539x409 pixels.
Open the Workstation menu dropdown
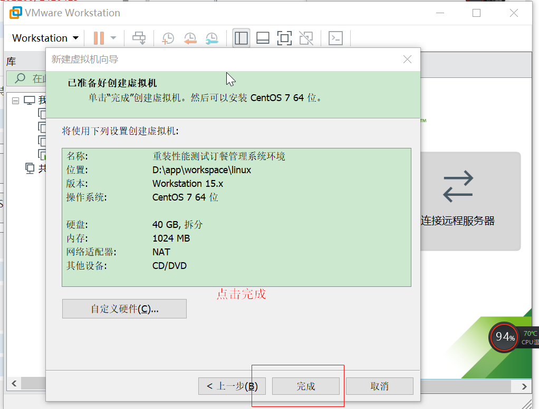coord(45,38)
